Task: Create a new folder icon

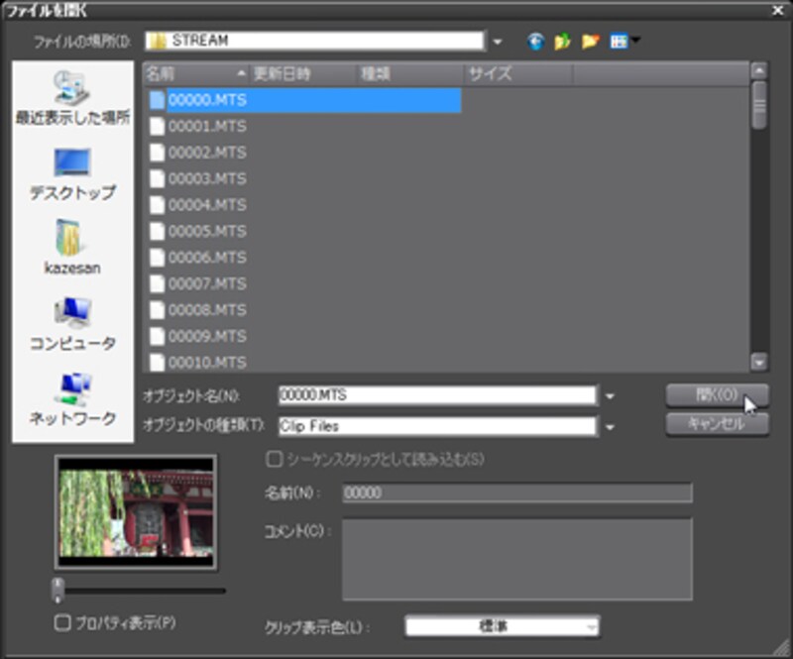Action: click(592, 42)
